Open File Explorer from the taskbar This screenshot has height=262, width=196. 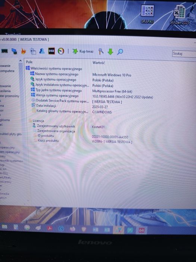tap(4, 227)
